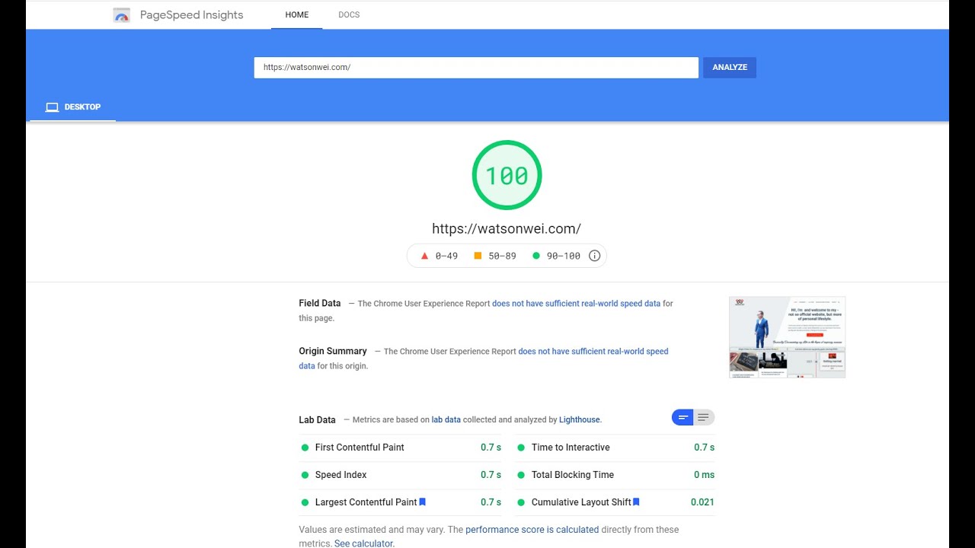Switch lab data to compact bar view
975x548 pixels.
click(x=682, y=417)
